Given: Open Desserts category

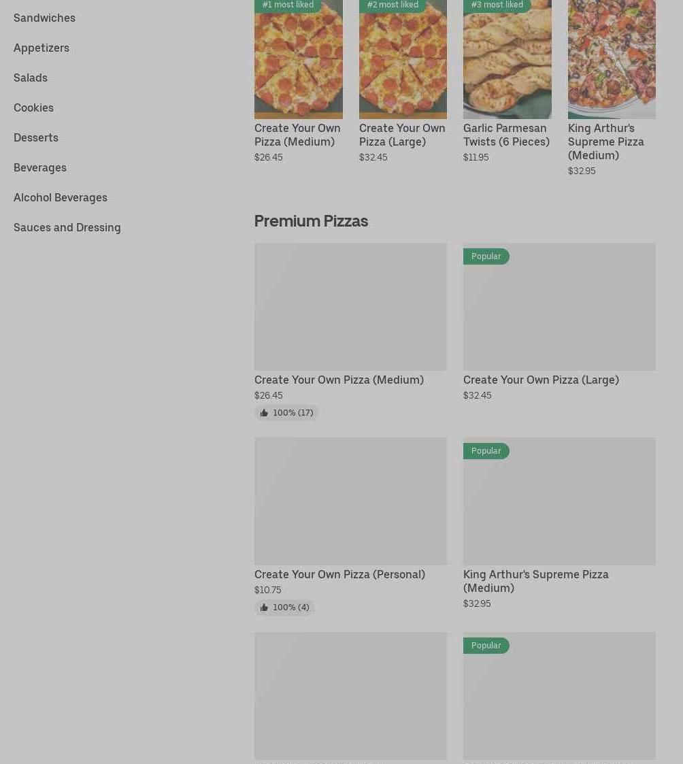Looking at the screenshot, I should [x=36, y=137].
